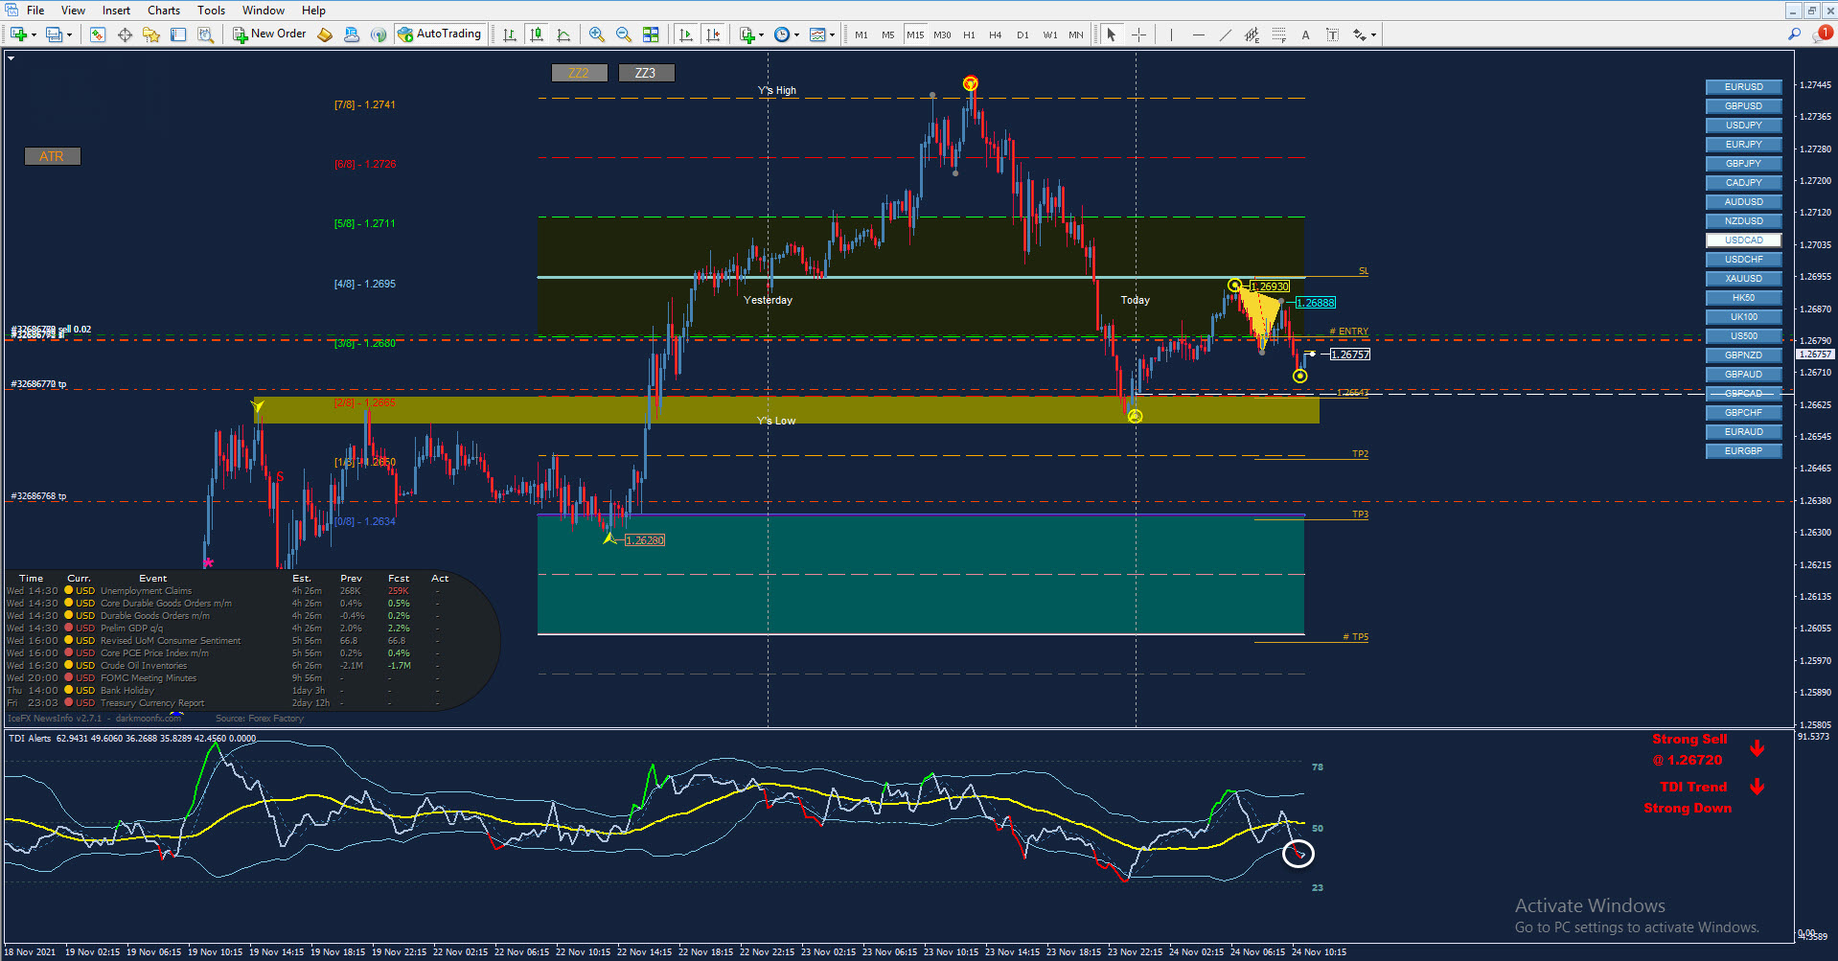
Task: Switch symbol to XAUUSD
Action: coord(1743,278)
